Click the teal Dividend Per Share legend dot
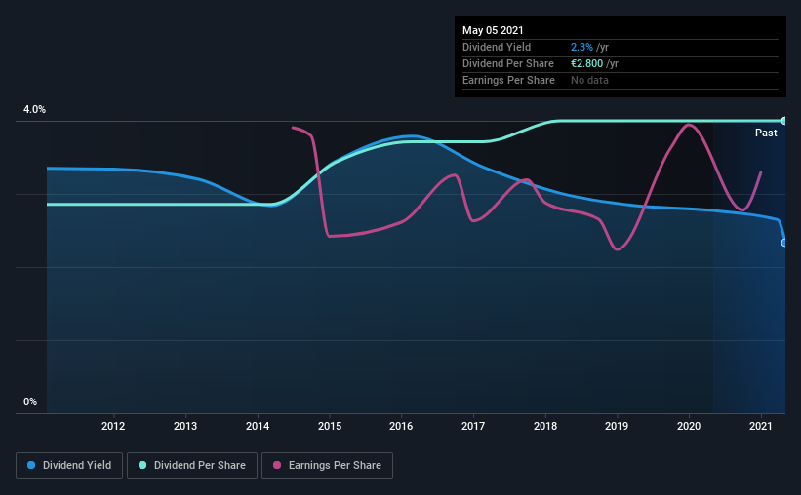 (142, 465)
